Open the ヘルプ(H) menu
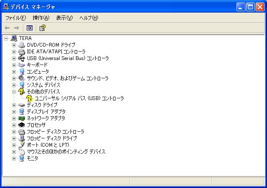The height and width of the screenshot is (188, 267). point(89,18)
